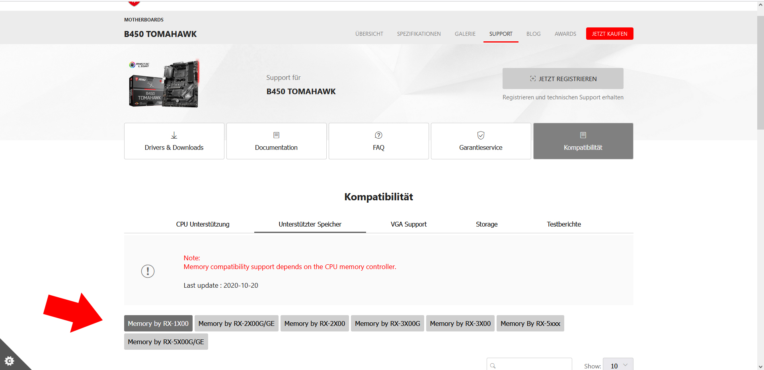Select Memory by RX-2X00G/GE filter
Viewport: 764px width, 370px height.
point(237,324)
